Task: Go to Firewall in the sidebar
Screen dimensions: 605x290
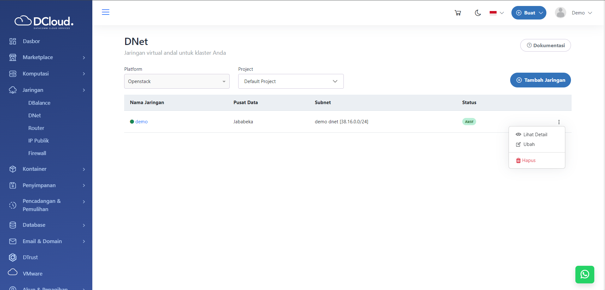Action: tap(37, 153)
